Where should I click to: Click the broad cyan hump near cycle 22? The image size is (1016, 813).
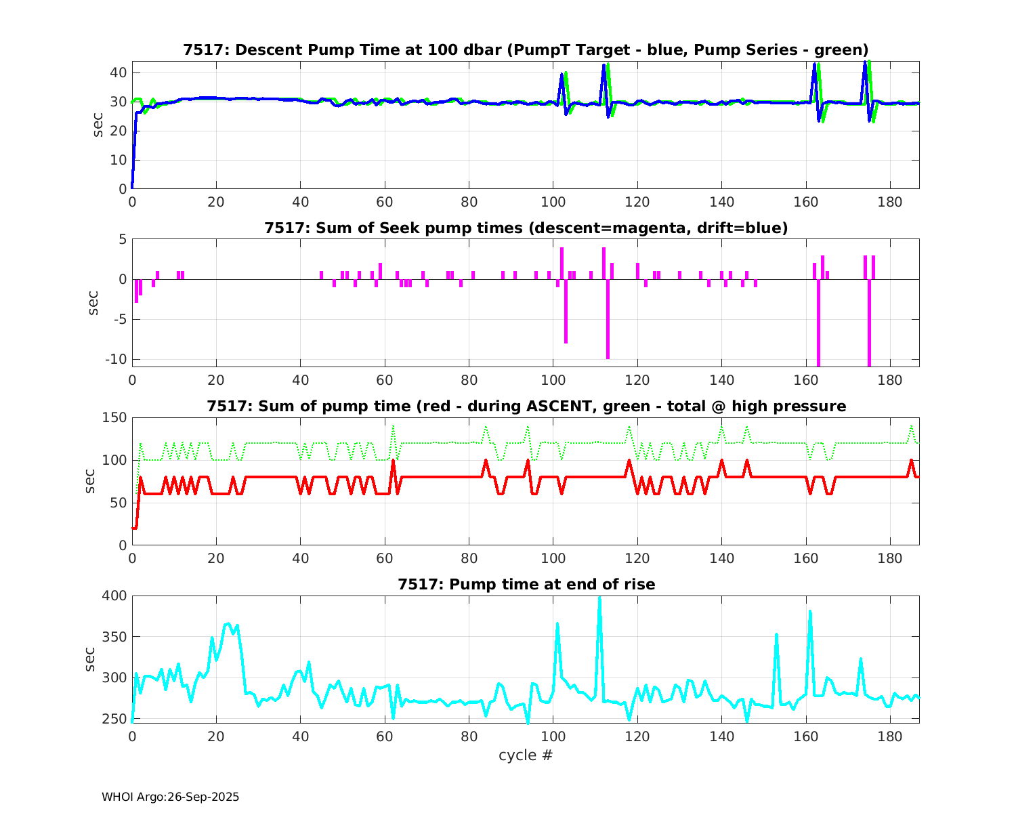pos(228,625)
